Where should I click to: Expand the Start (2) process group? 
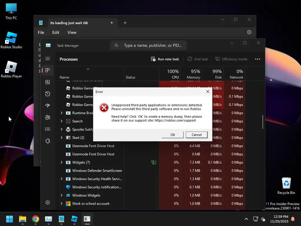(x=61, y=138)
